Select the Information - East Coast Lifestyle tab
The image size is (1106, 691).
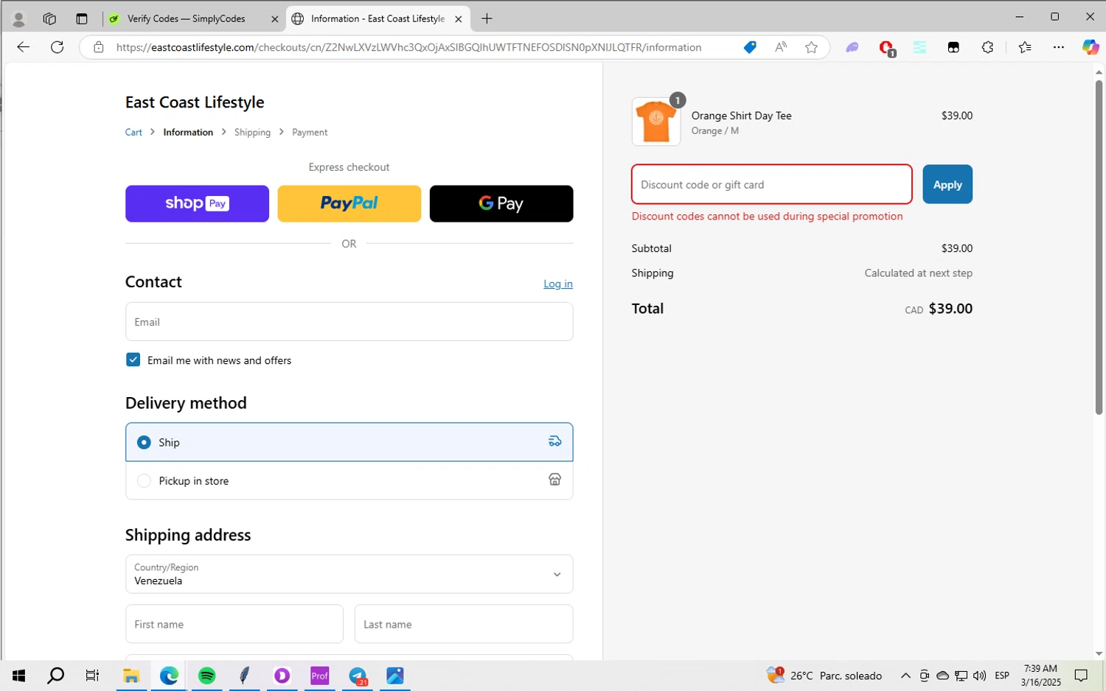378,19
